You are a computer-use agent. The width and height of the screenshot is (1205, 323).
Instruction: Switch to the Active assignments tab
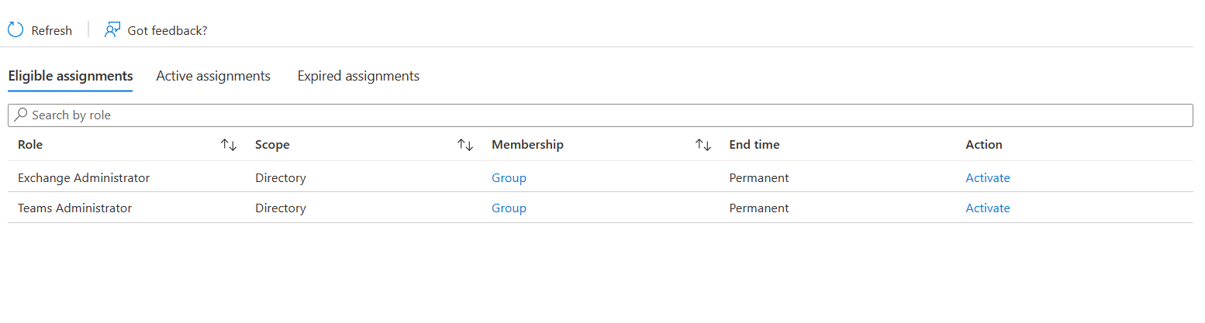(x=213, y=76)
